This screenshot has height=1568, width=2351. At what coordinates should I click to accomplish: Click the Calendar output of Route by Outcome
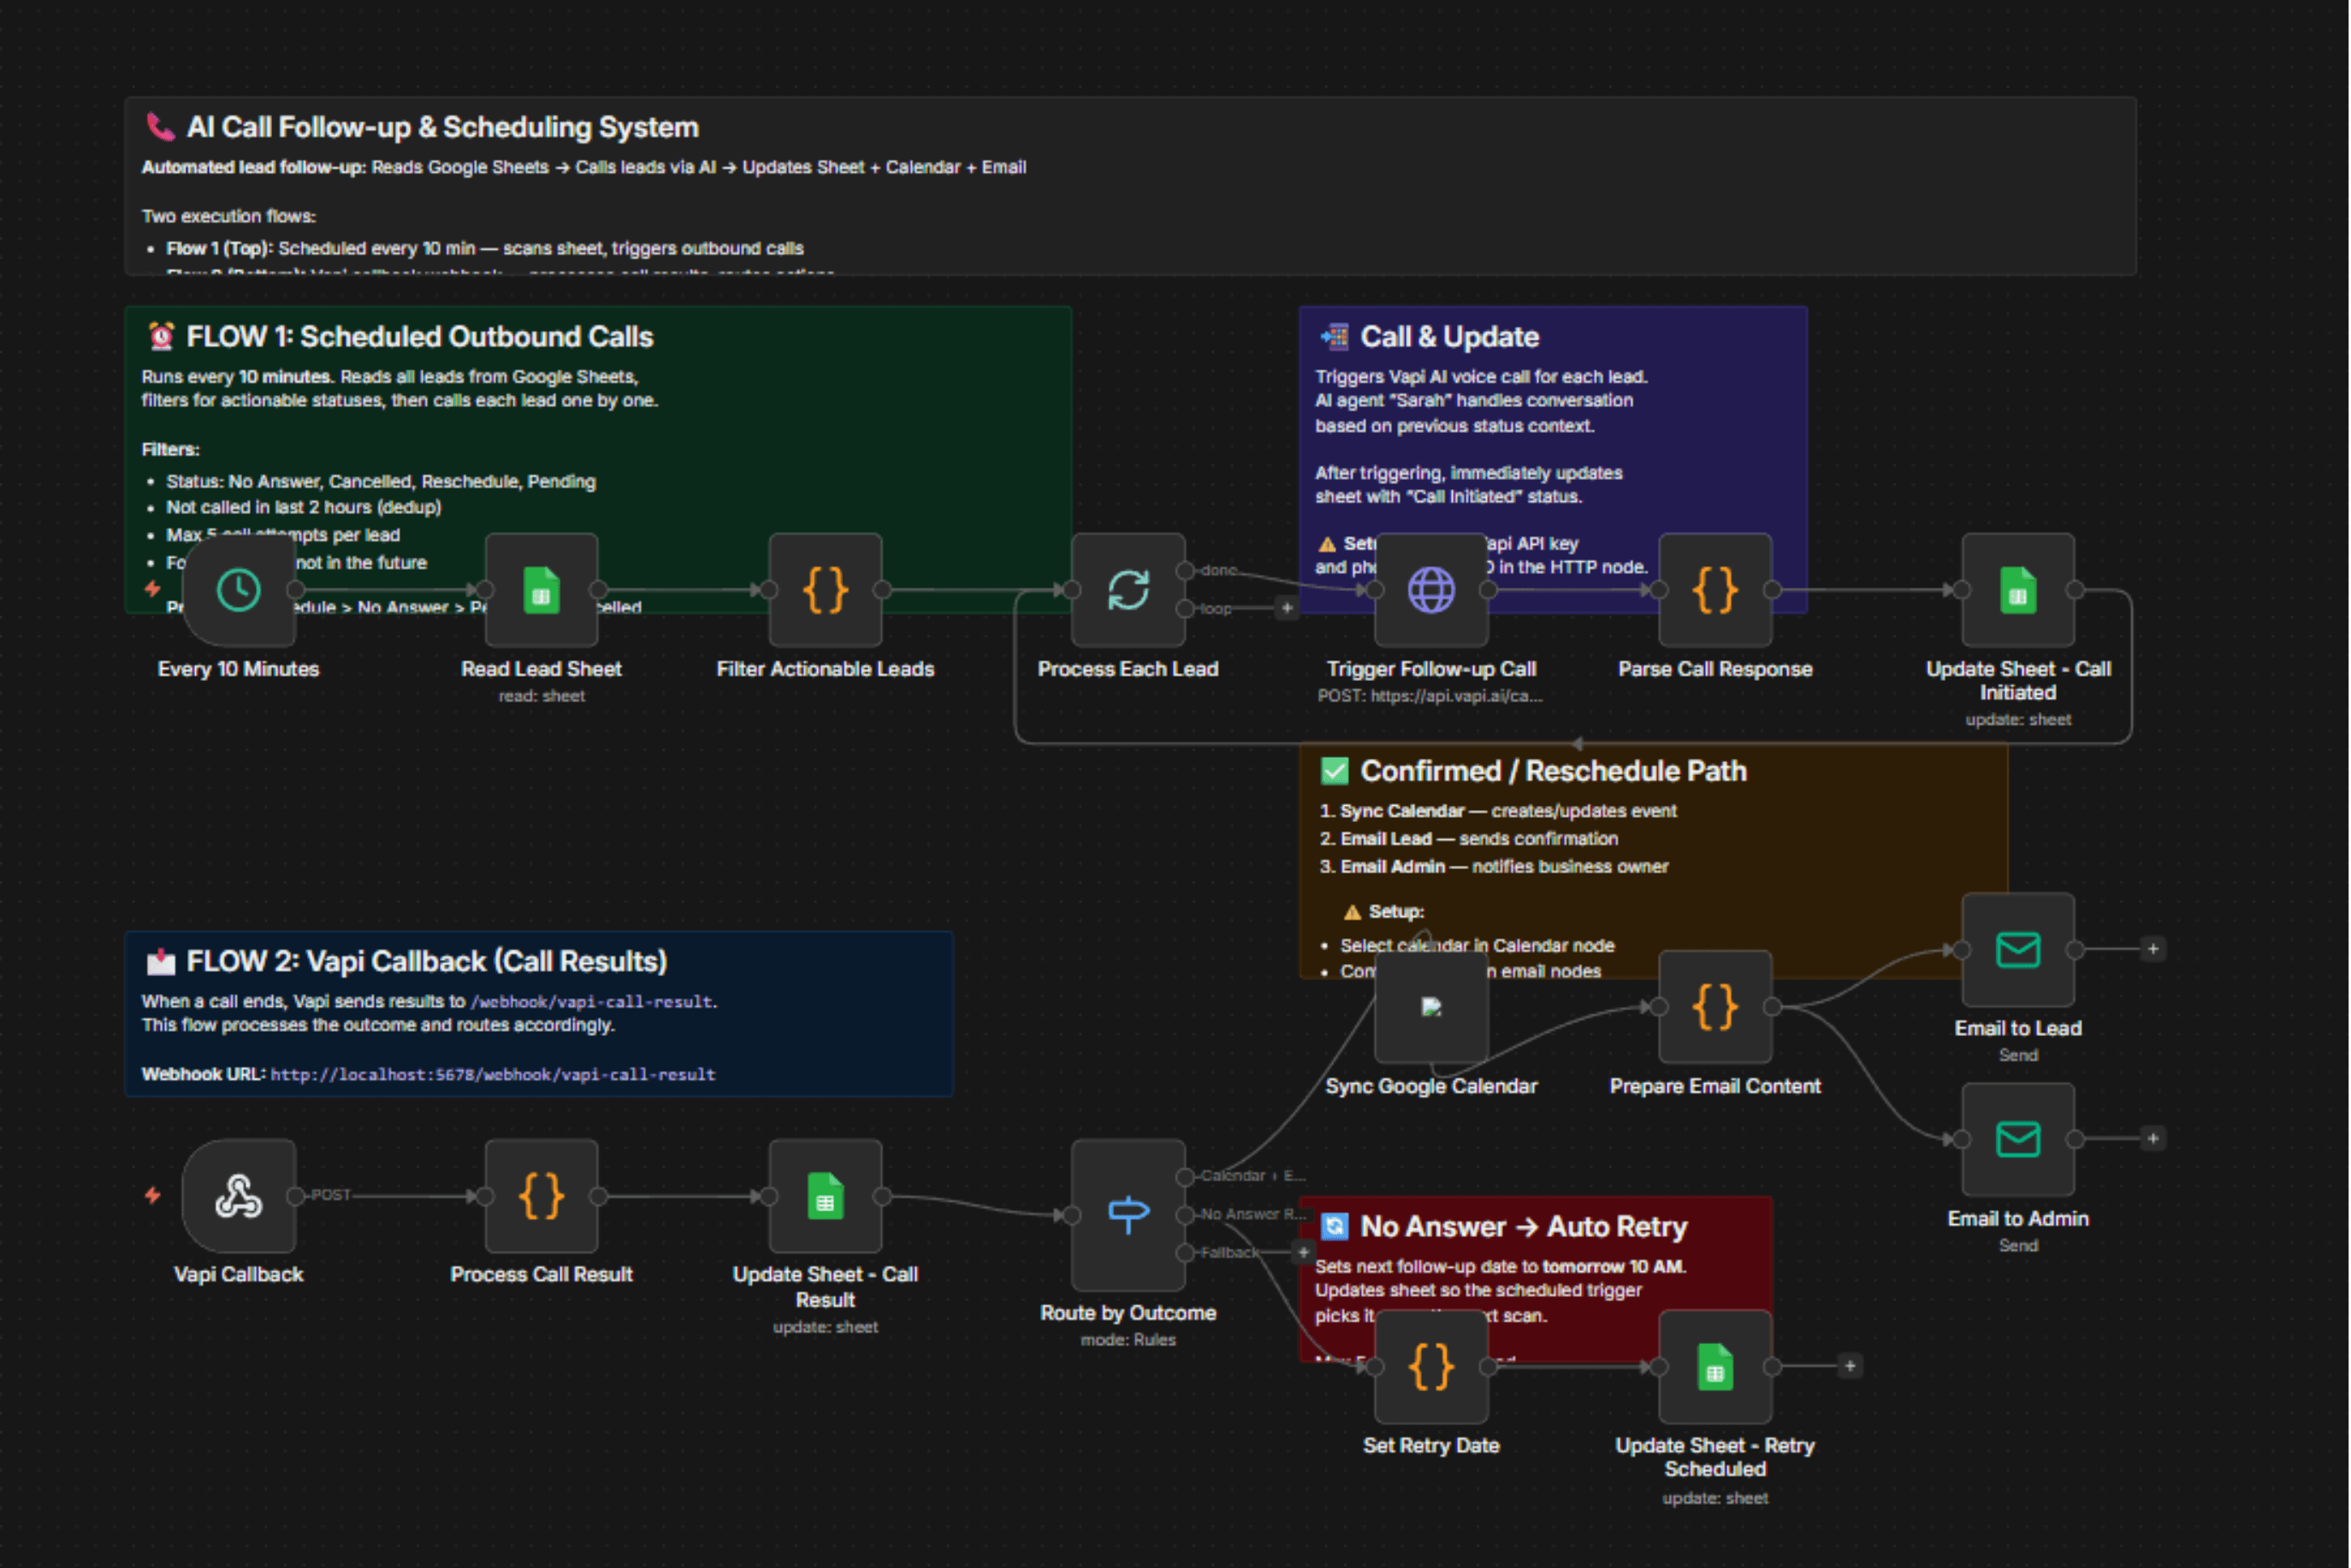(x=1185, y=1177)
